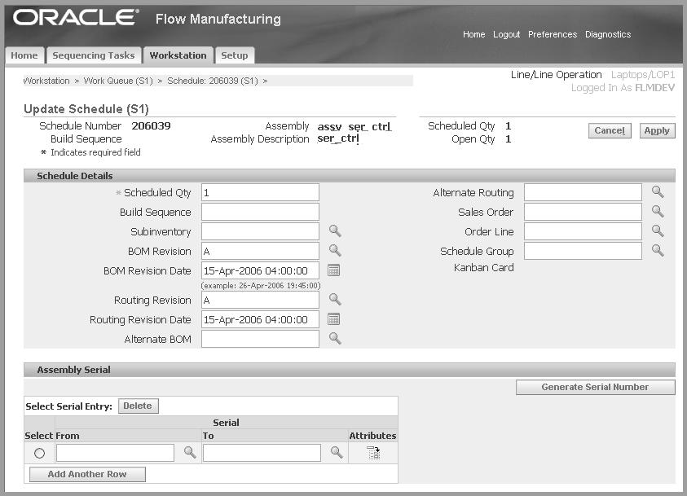Focus the Routing Revision Date field

click(260, 319)
